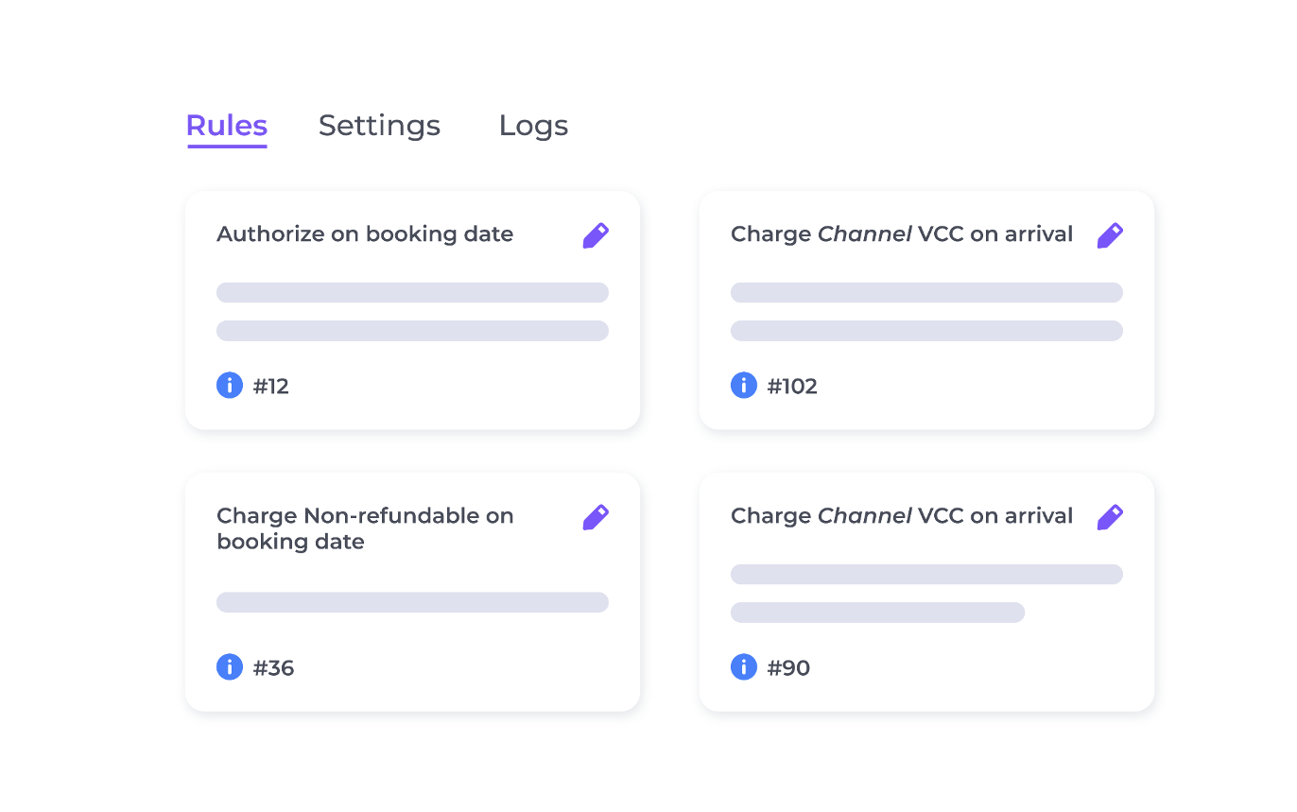Edit the rule numbered #90
1297x812 pixels.
[x=1110, y=517]
